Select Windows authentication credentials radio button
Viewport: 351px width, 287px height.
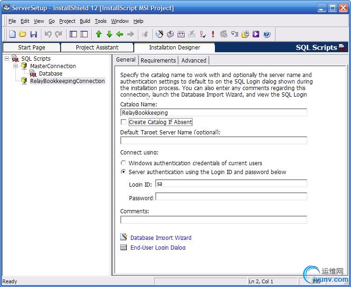tap(123, 163)
